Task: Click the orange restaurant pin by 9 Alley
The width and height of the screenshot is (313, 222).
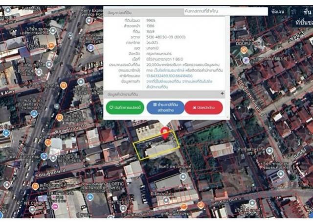Action: tap(64, 86)
